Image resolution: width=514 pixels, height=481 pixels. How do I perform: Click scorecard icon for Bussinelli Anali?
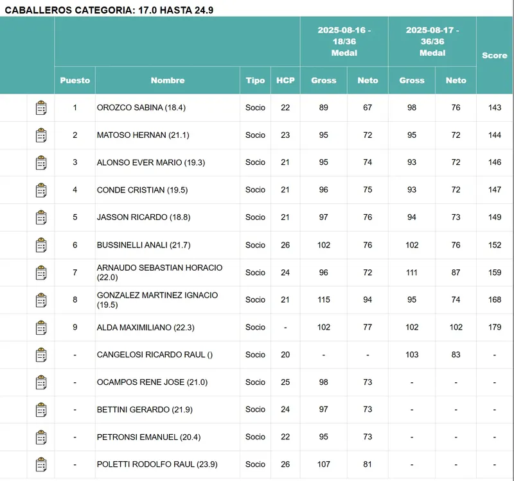pos(41,245)
